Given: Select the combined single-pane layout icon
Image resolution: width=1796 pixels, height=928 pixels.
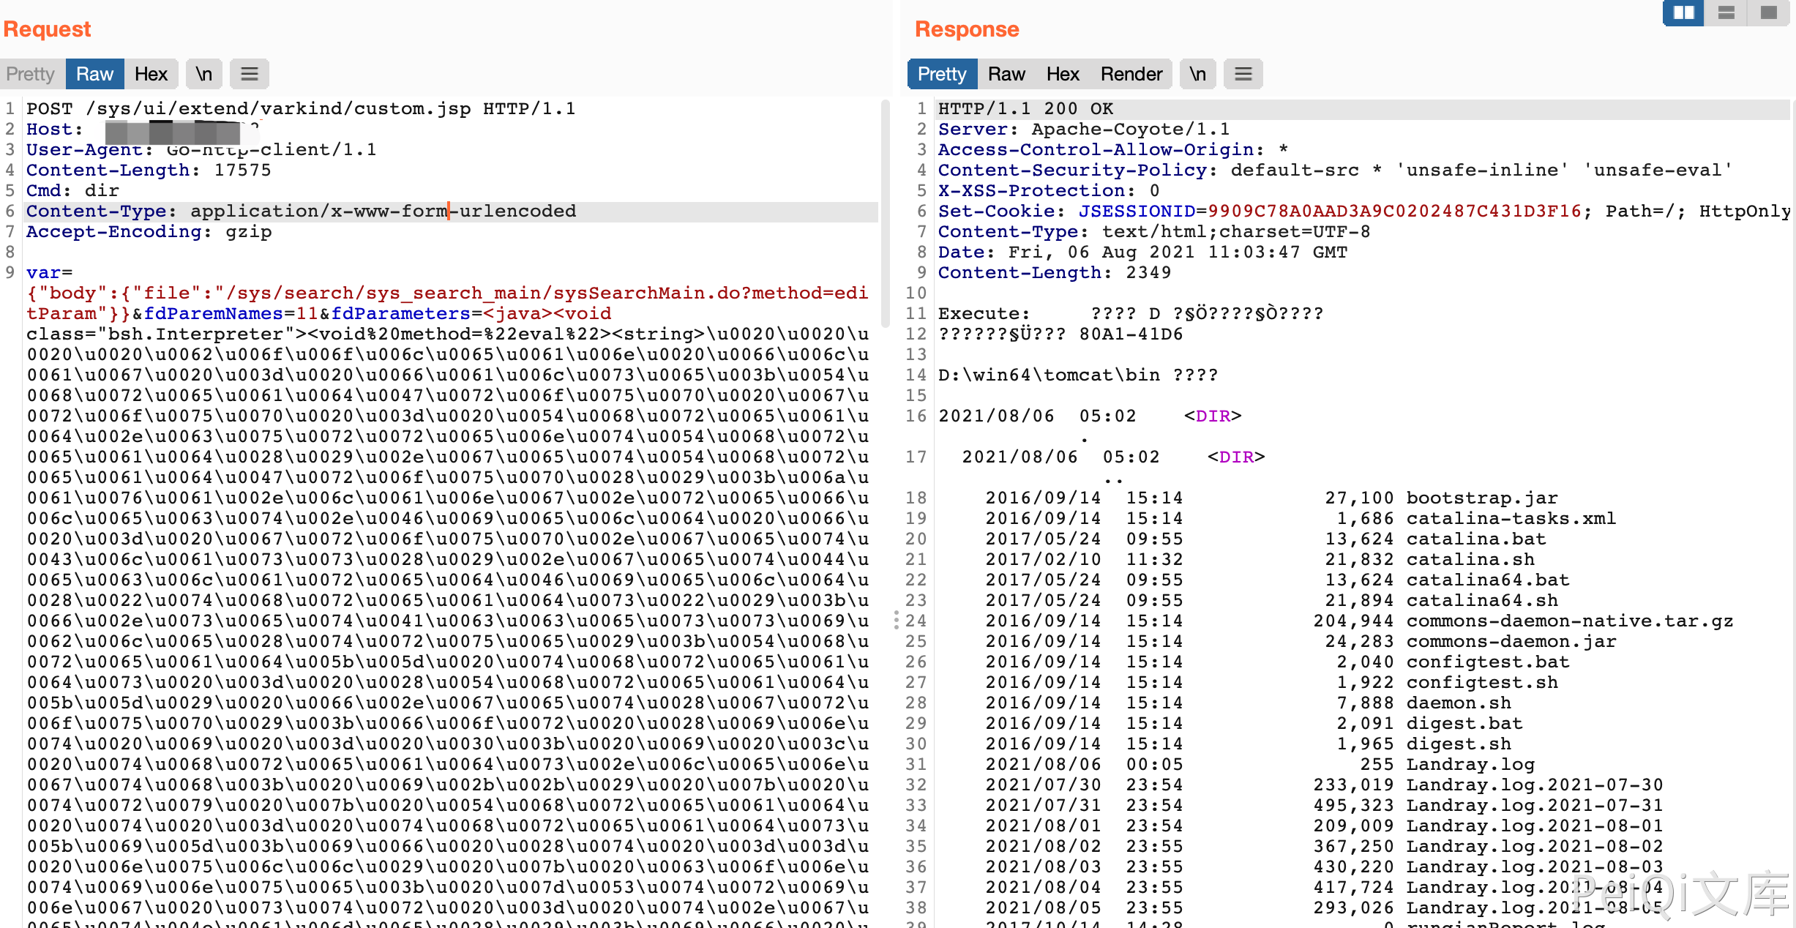Looking at the screenshot, I should [1769, 13].
